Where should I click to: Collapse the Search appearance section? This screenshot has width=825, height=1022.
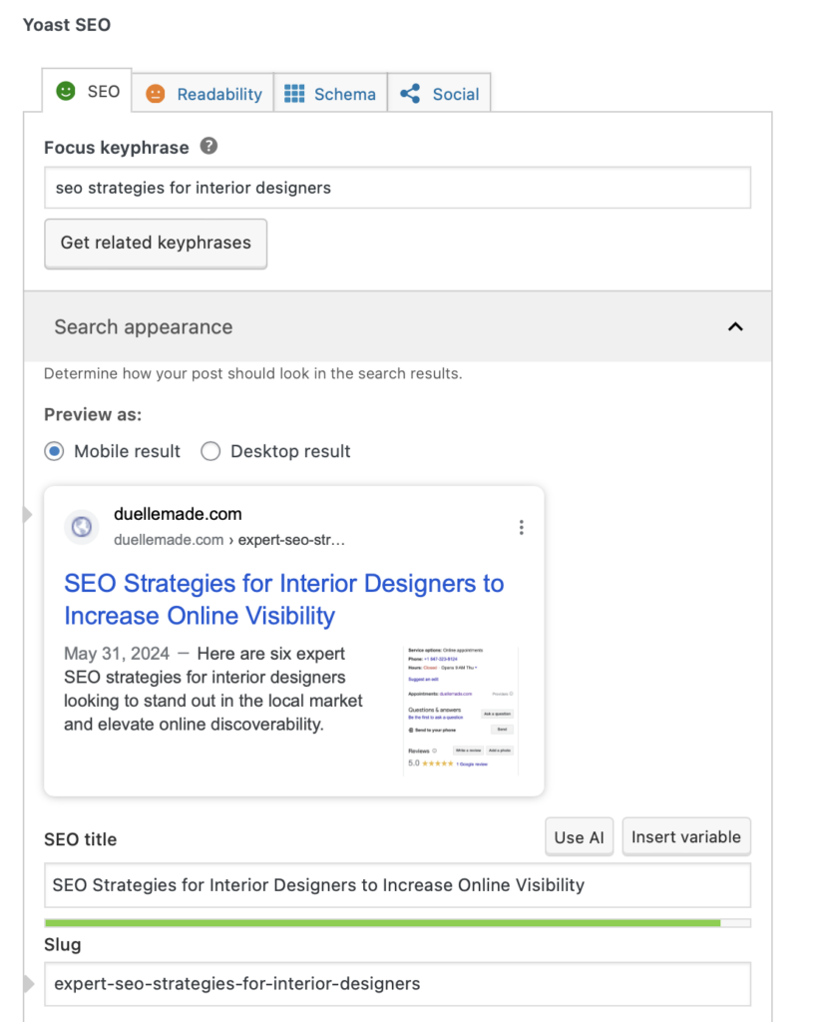point(397,326)
